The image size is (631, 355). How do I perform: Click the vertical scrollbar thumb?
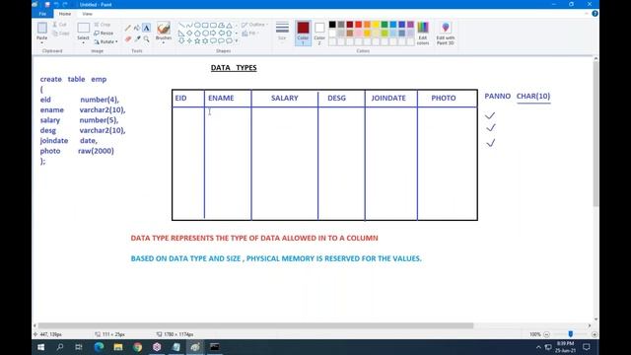(x=596, y=134)
